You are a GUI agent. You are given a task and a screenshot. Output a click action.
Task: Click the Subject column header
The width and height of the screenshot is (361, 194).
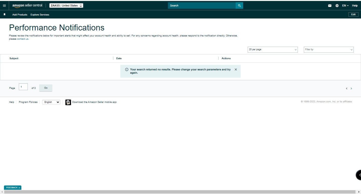tap(14, 58)
